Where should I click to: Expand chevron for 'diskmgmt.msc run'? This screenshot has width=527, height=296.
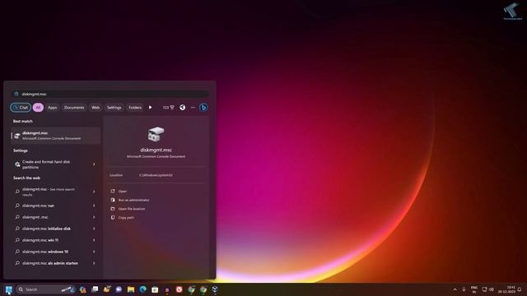pyautogui.click(x=94, y=206)
